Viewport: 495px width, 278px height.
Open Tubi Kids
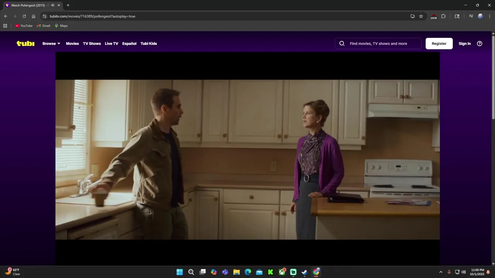[148, 44]
